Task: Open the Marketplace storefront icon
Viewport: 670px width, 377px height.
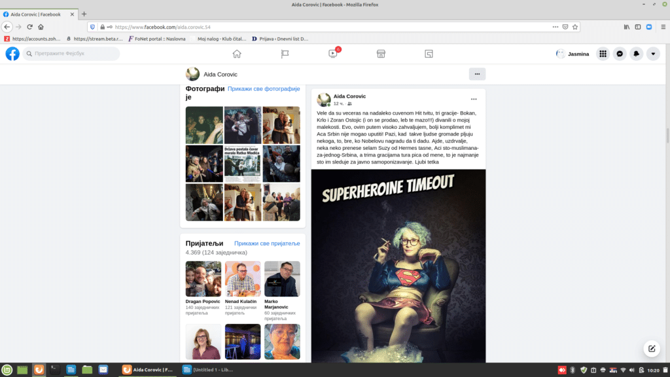Action: click(381, 54)
